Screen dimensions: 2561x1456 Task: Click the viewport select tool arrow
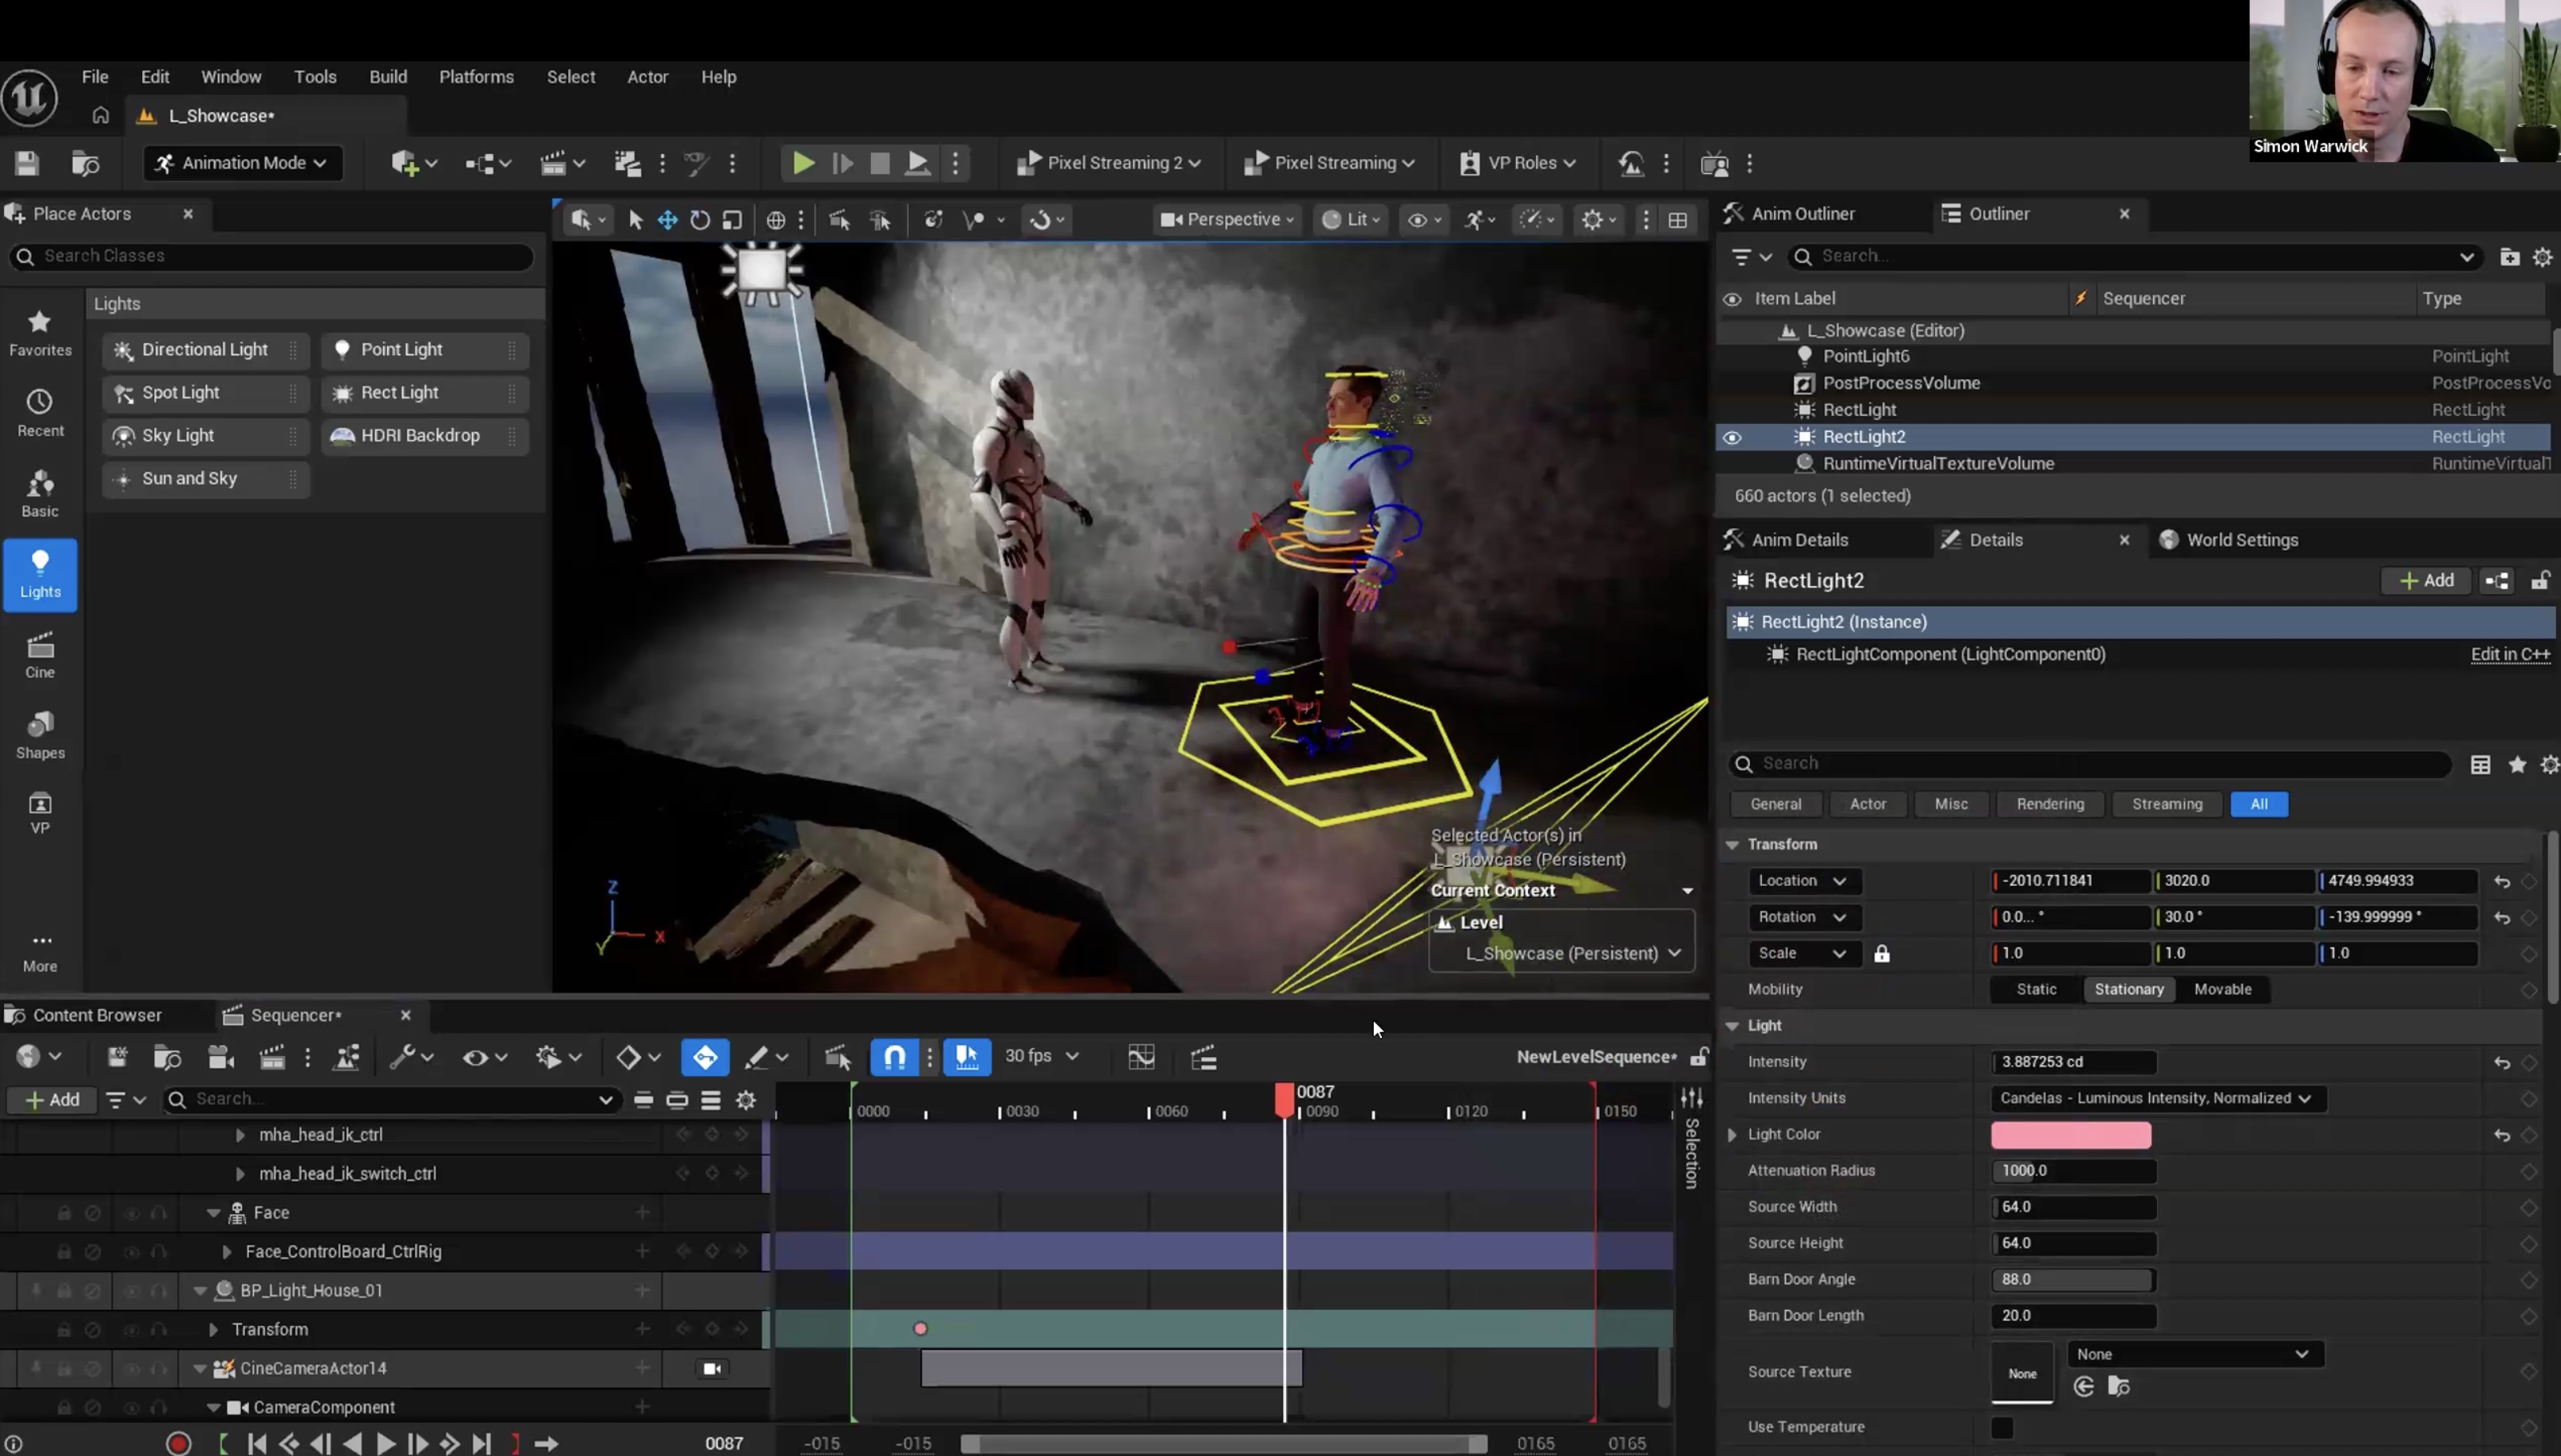pyautogui.click(x=635, y=220)
